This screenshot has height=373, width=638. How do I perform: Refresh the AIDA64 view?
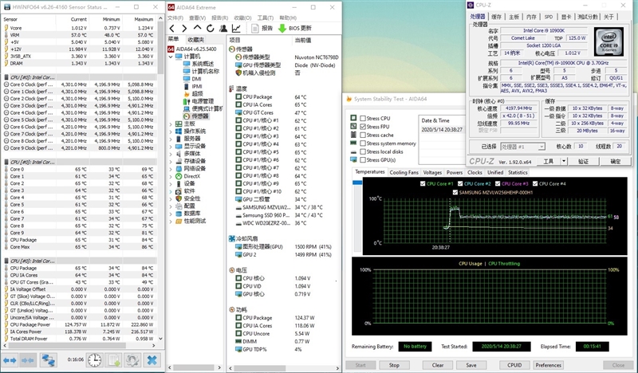pos(211,28)
